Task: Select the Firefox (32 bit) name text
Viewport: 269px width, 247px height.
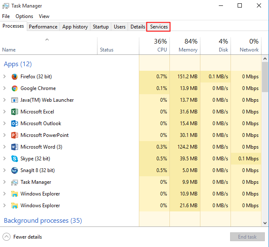Action: coord(36,77)
